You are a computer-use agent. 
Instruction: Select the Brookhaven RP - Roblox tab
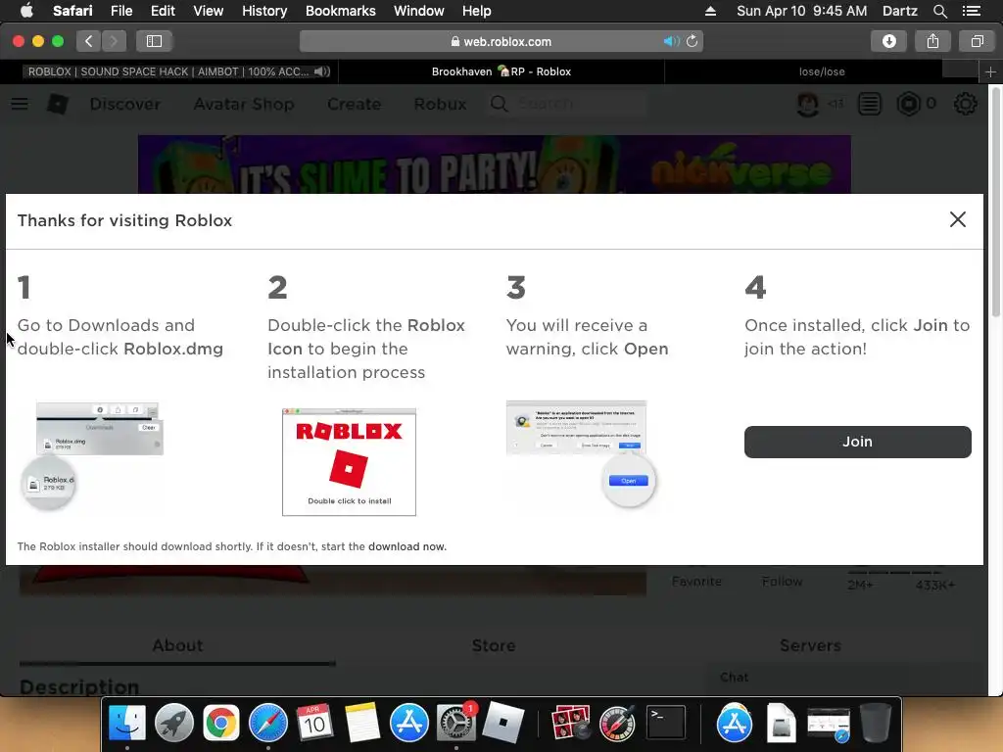point(501,71)
